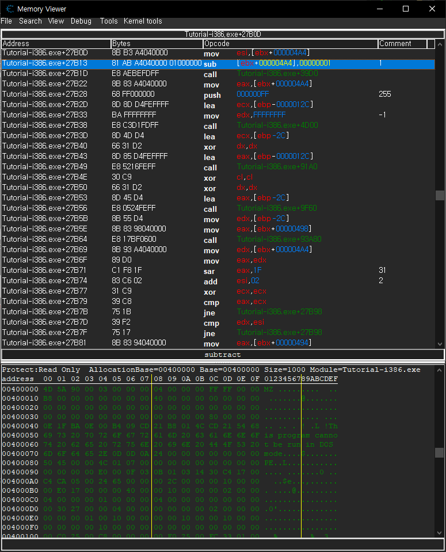This screenshot has height=552, width=446.
Task: Click ASCII text 'is program canno' in hex view
Action: [301, 436]
